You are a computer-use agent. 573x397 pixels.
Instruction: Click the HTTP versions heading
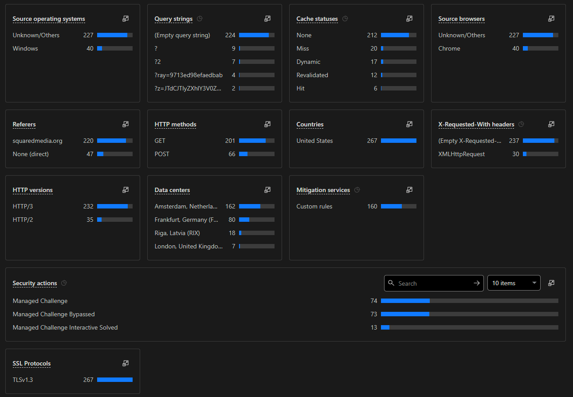point(33,190)
